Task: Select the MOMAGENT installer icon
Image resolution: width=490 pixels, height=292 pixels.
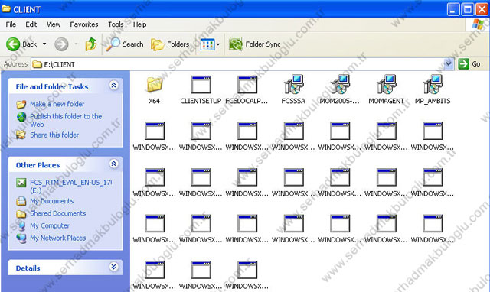Action: point(386,84)
